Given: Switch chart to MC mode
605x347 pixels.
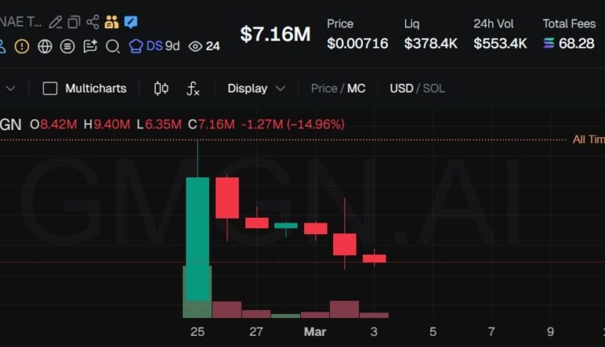Looking at the screenshot, I should tap(356, 88).
